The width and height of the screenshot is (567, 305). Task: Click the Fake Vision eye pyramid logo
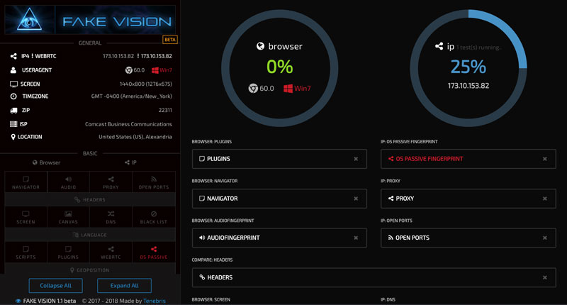click(x=29, y=20)
